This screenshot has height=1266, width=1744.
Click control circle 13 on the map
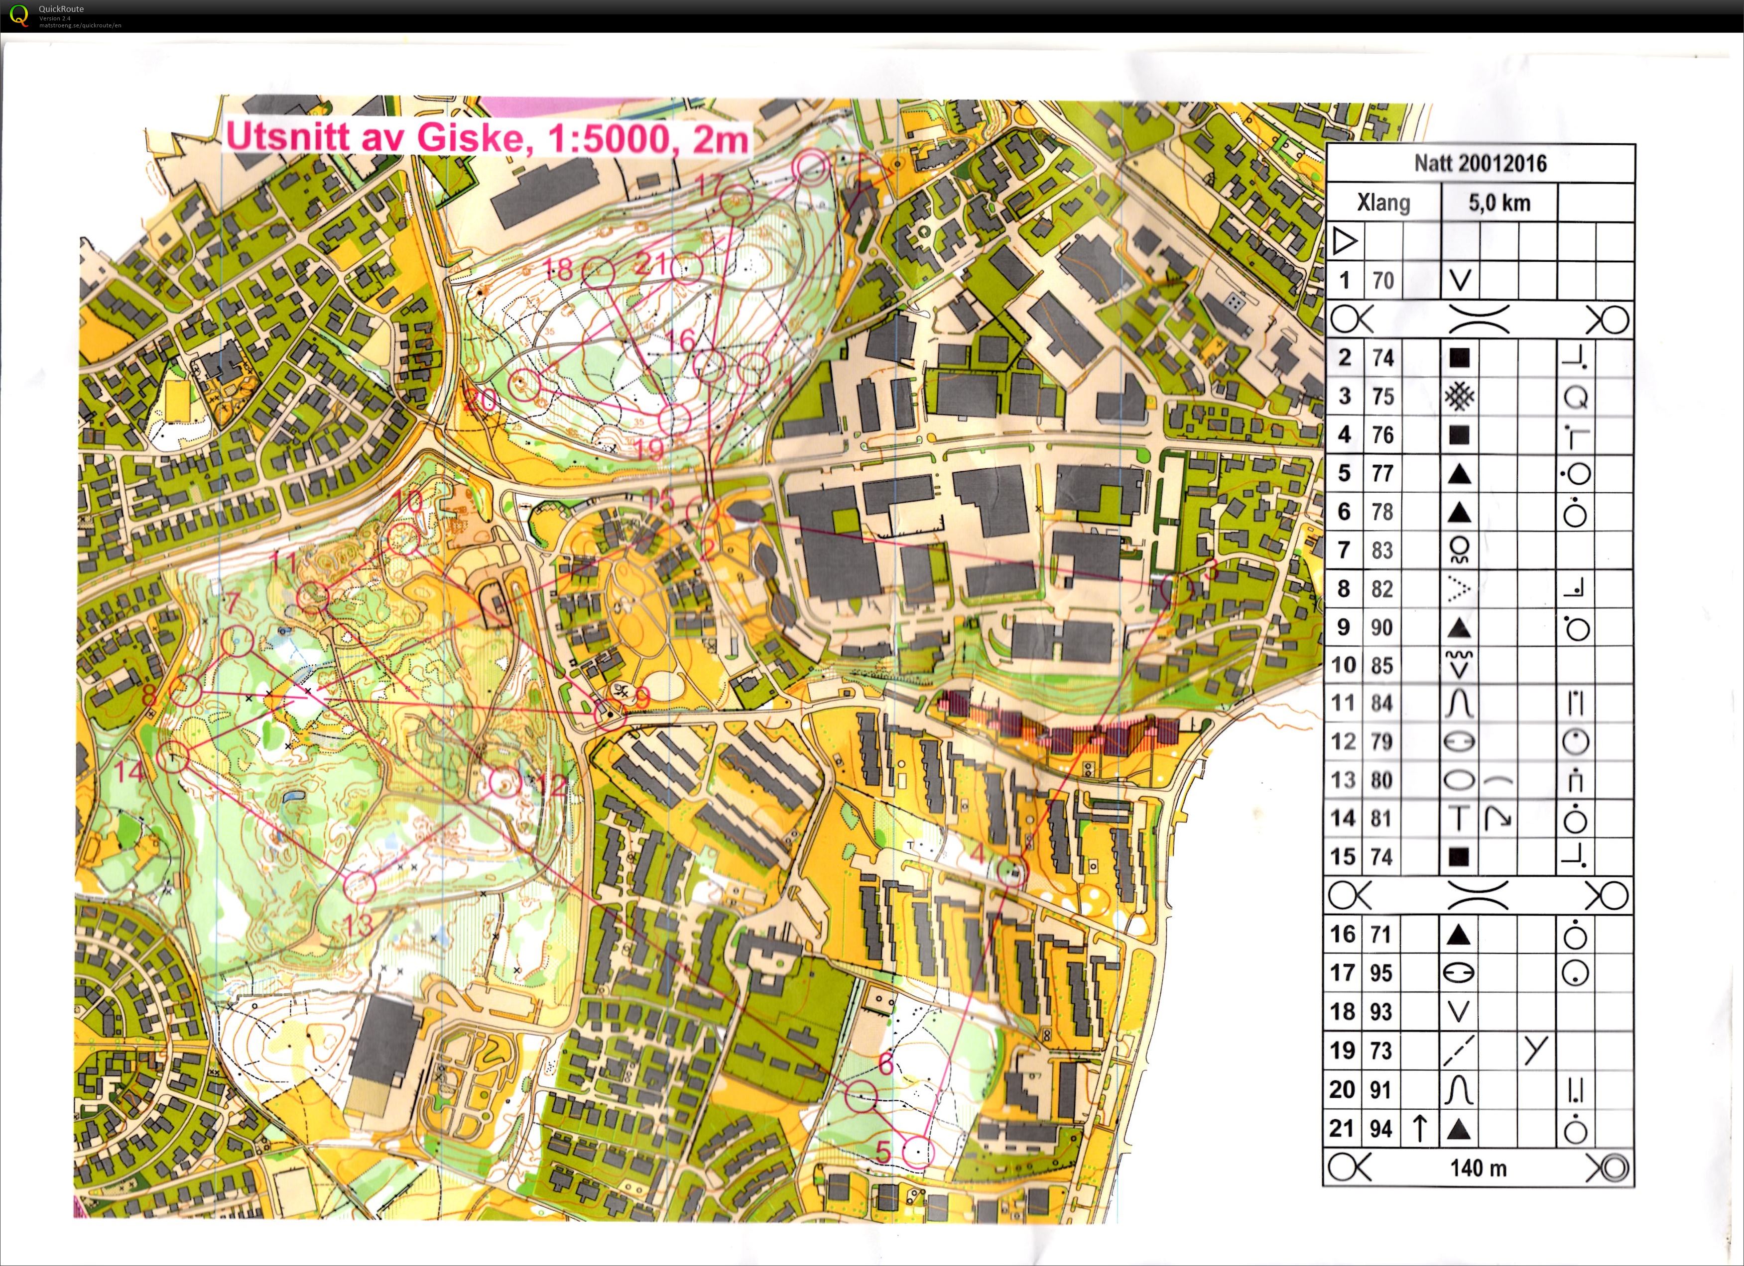[x=360, y=886]
